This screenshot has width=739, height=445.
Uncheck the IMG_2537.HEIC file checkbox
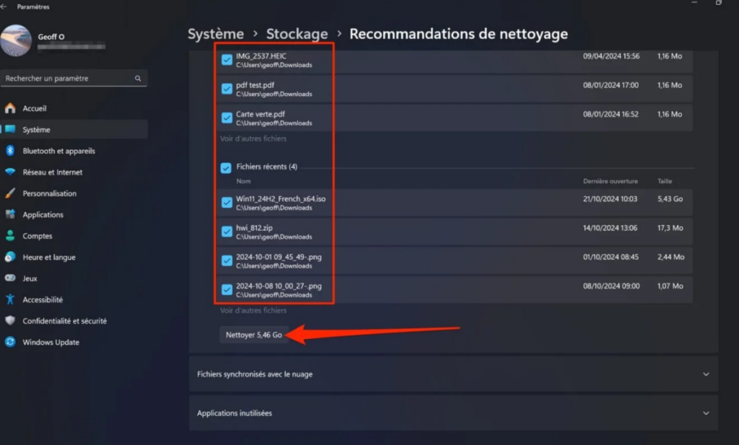[227, 60]
